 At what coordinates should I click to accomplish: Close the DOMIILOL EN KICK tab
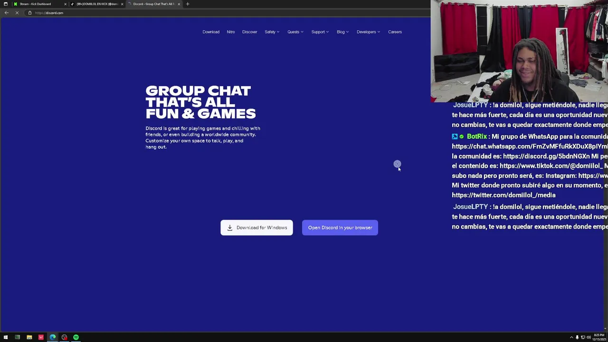[122, 4]
